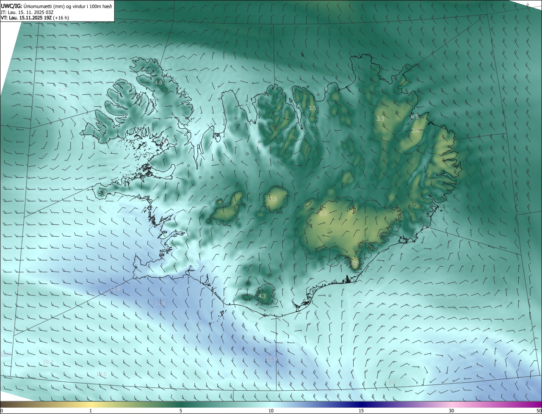Click the 4.8 value in the Westfjords
The image size is (542, 414).
(158, 83)
